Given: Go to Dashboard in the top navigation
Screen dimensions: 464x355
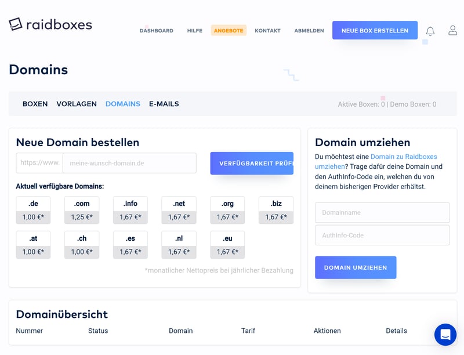Looking at the screenshot, I should pos(156,31).
